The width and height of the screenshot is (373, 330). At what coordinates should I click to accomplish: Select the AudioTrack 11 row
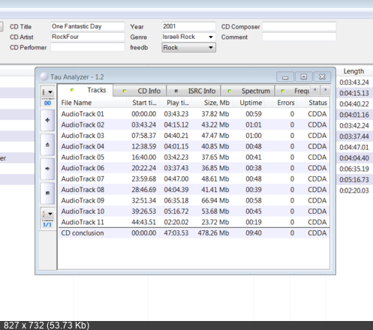point(194,222)
